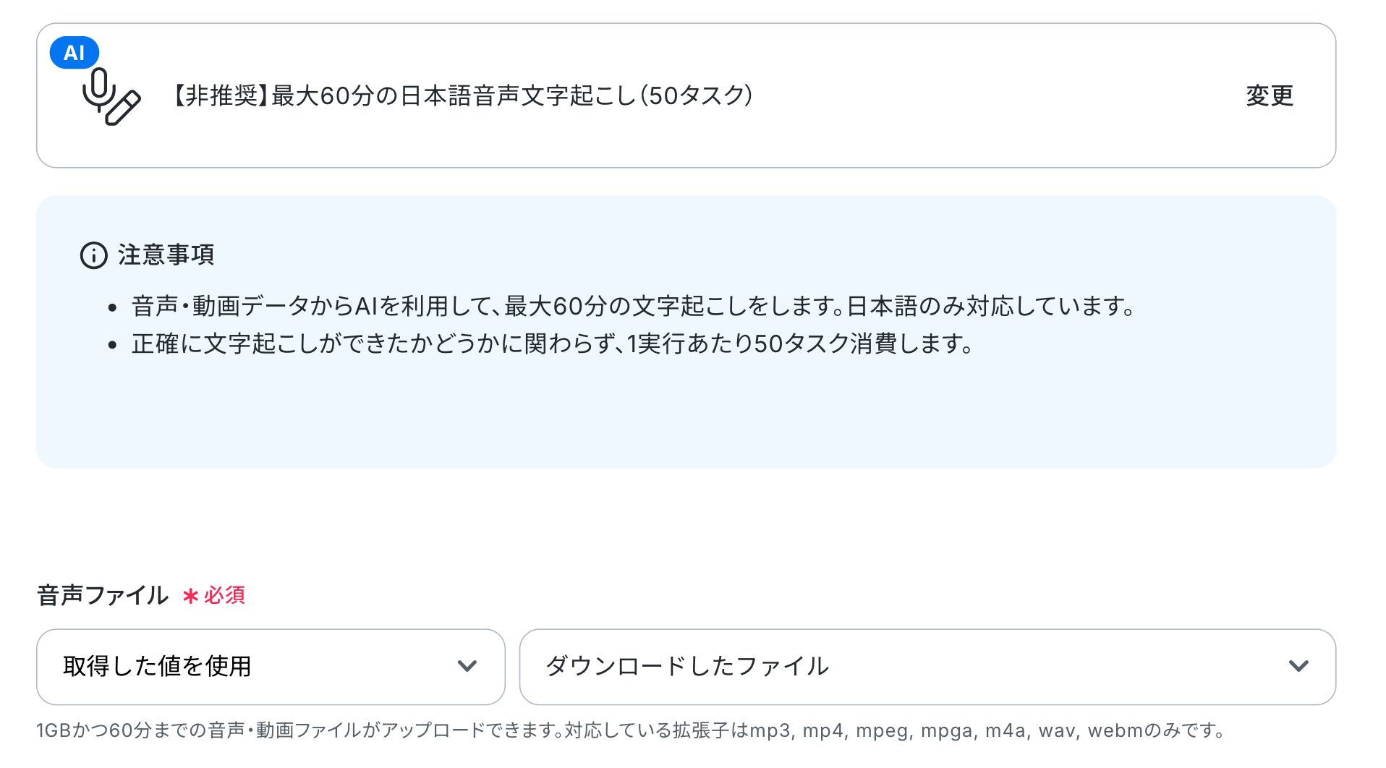This screenshot has height=768, width=1386.
Task: Click empty area inside the blue notice panel
Action: tap(686, 416)
